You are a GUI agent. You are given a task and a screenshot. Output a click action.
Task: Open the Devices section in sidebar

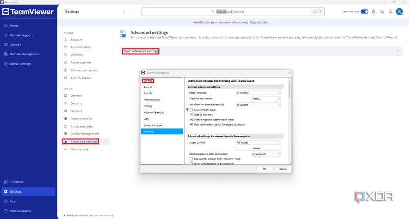[x=15, y=44]
